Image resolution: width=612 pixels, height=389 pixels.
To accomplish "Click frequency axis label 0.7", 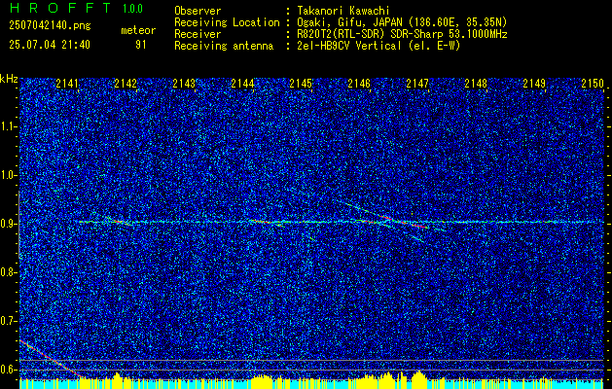I will [x=8, y=321].
